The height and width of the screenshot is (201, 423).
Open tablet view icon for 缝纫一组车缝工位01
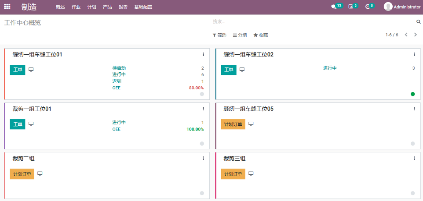pyautogui.click(x=31, y=70)
